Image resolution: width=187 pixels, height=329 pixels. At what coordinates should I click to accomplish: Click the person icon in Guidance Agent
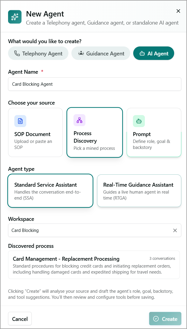coord(81,53)
